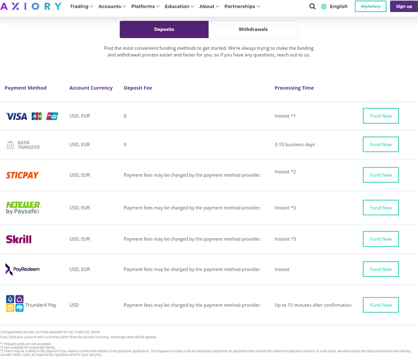Click 'Up to 15 minutes after confirmation'

pos(313,305)
